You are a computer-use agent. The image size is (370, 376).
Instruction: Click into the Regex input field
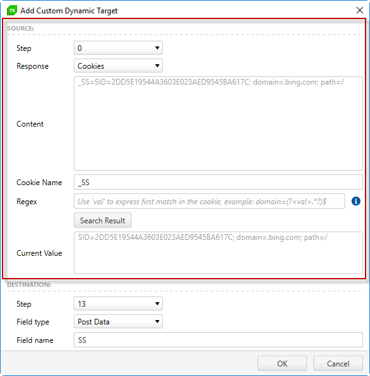pyautogui.click(x=209, y=201)
